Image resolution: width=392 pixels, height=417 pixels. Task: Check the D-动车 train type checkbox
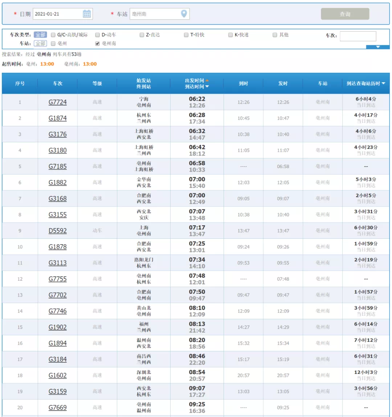pyautogui.click(x=97, y=35)
